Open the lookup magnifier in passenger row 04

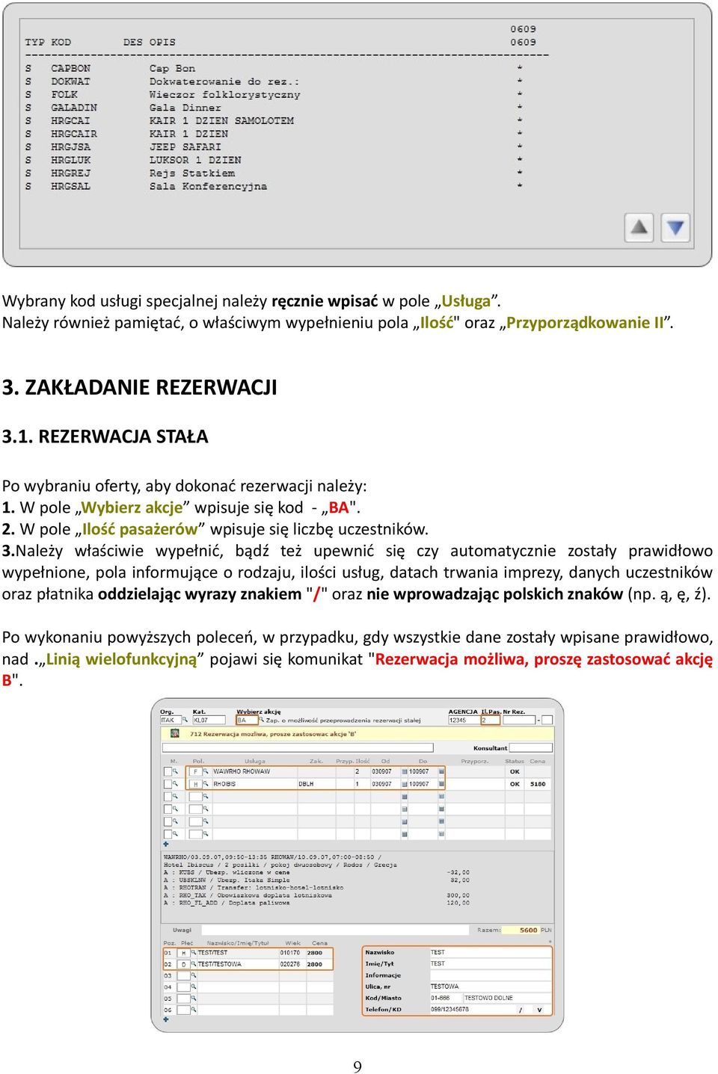[194, 987]
